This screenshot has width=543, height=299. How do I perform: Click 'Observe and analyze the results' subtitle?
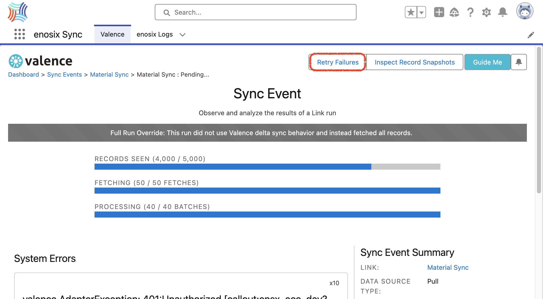[267, 113]
